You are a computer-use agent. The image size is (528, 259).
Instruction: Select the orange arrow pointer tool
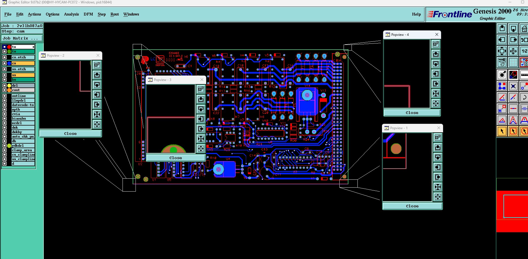[502, 131]
